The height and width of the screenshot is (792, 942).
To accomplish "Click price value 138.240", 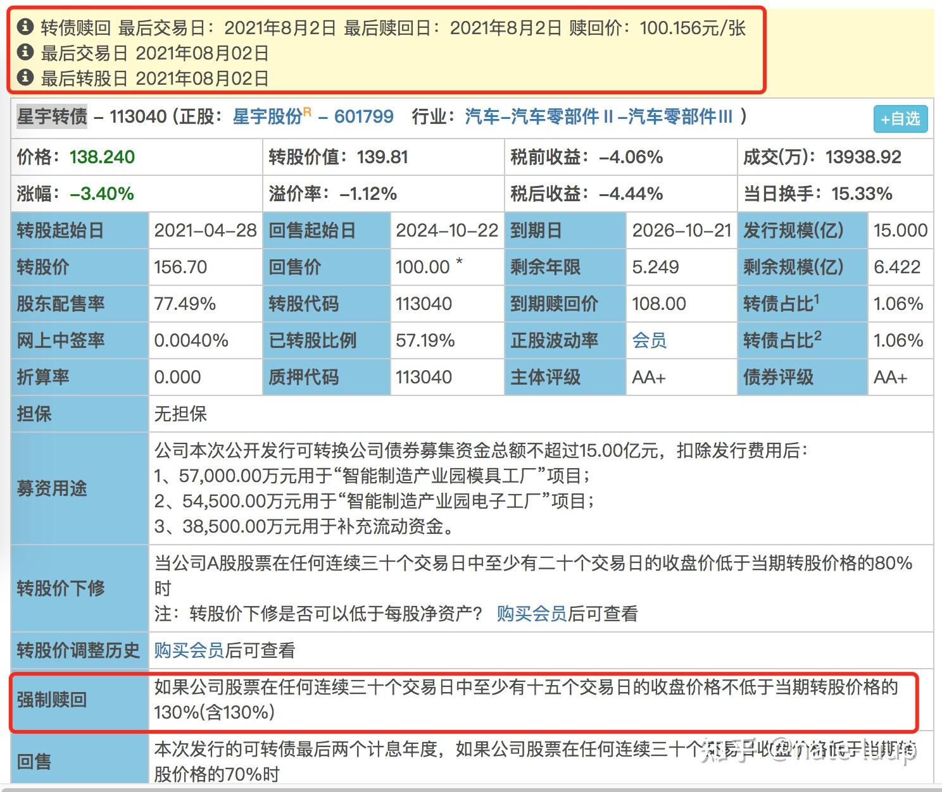I will click(x=102, y=157).
